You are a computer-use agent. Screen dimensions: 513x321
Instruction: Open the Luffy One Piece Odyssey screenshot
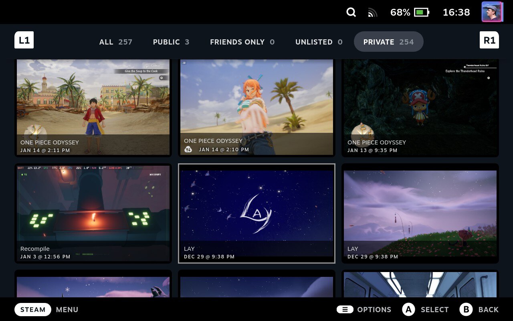(x=93, y=107)
